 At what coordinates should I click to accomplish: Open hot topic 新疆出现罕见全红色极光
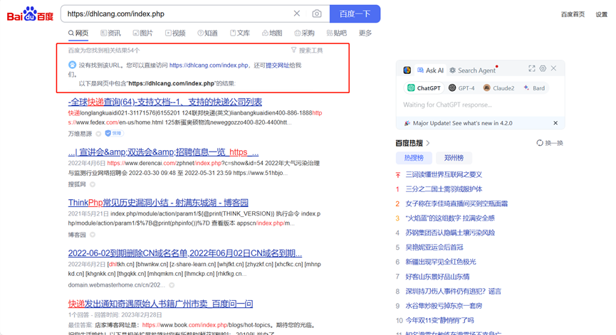[x=440, y=262]
